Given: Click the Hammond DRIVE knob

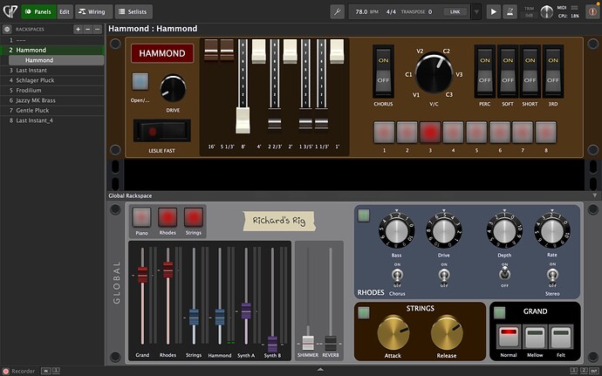Looking at the screenshot, I should [x=173, y=88].
